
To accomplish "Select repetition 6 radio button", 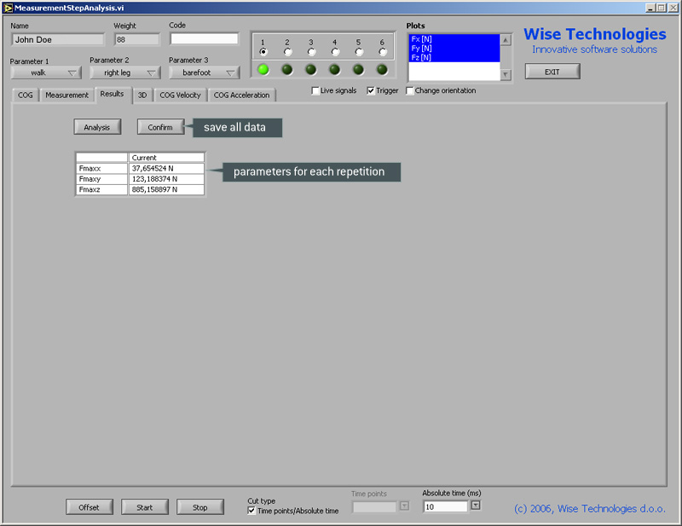I will [382, 52].
